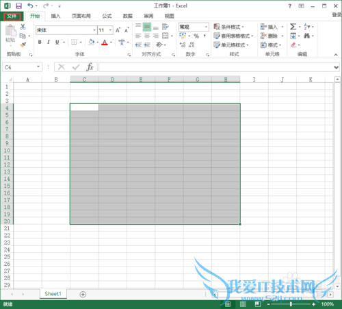Toggle align text left
342x309 pixels.
click(138, 36)
